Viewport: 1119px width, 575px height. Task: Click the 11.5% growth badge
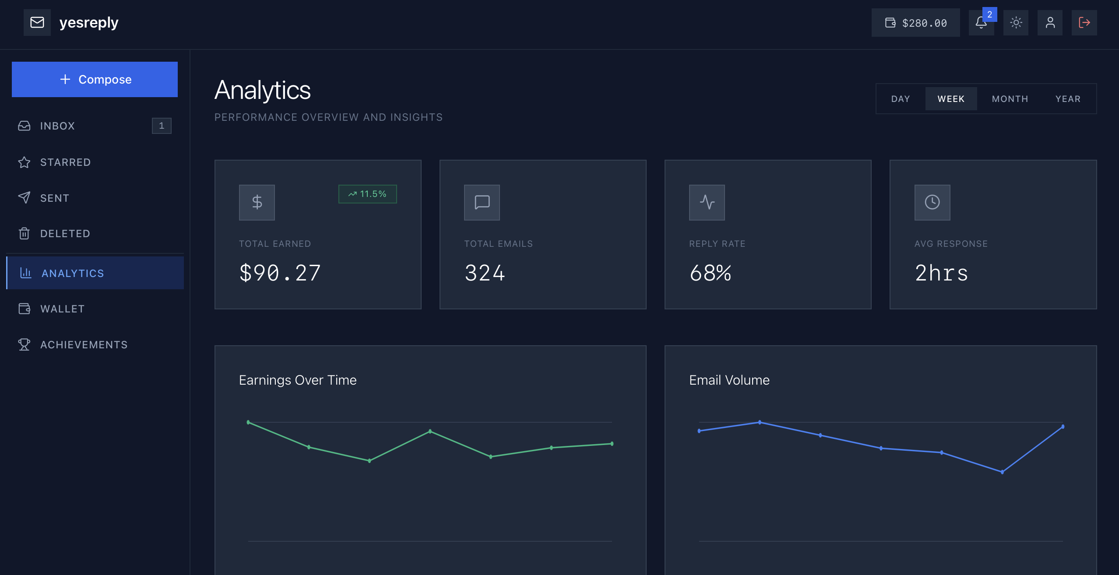(x=367, y=194)
